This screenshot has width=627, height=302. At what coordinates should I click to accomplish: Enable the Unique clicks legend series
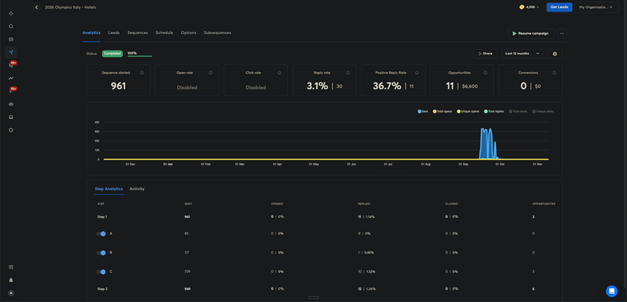[x=543, y=111]
